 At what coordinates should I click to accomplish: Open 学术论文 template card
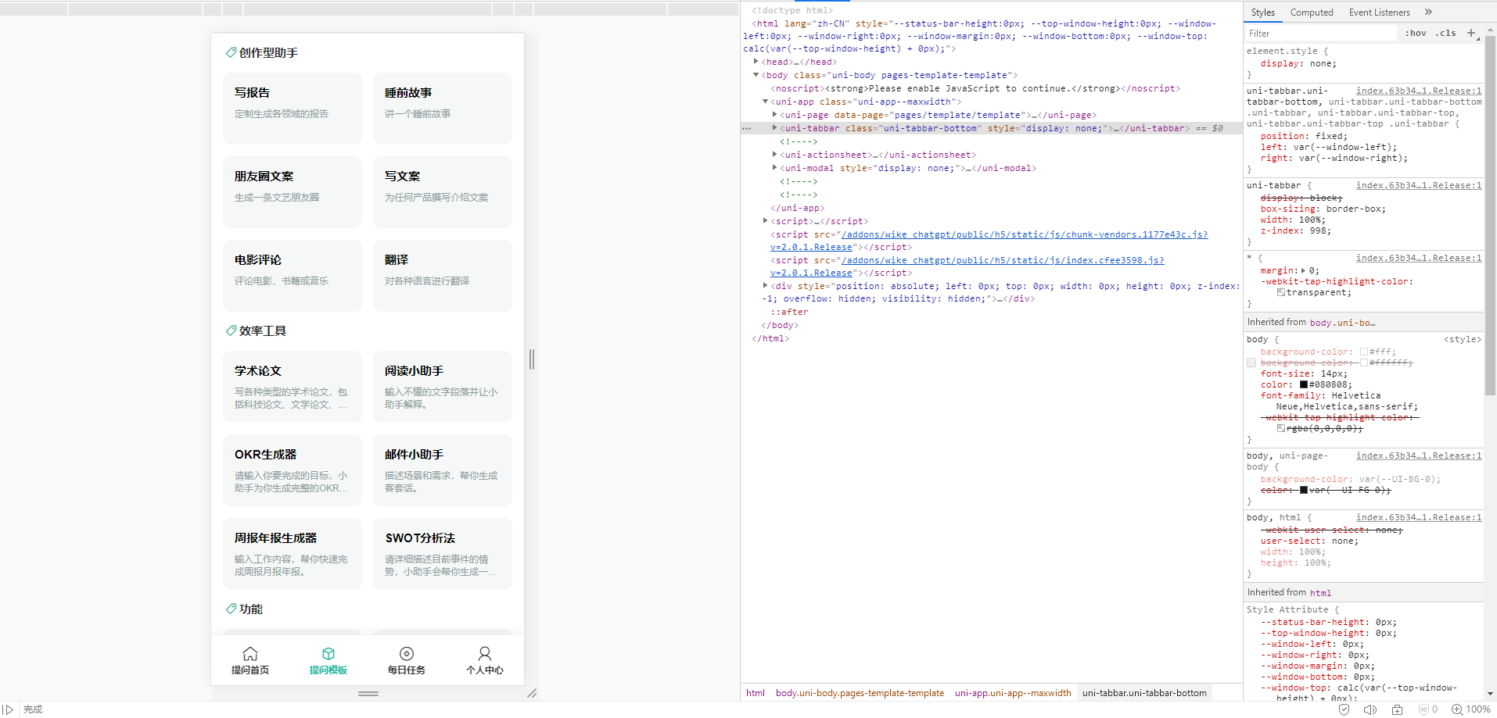[x=293, y=387]
